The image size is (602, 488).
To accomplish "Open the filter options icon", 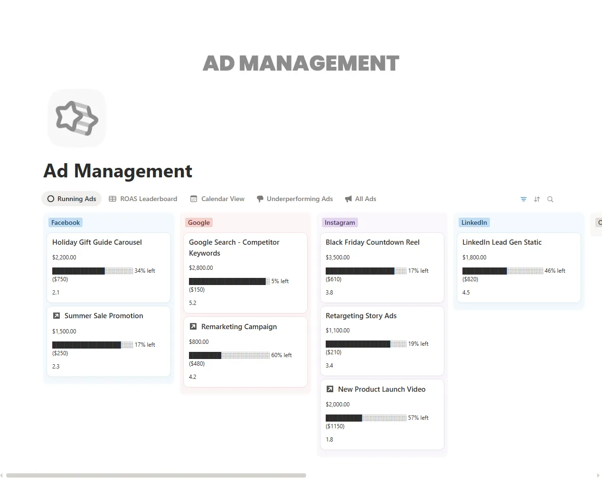I will 523,199.
